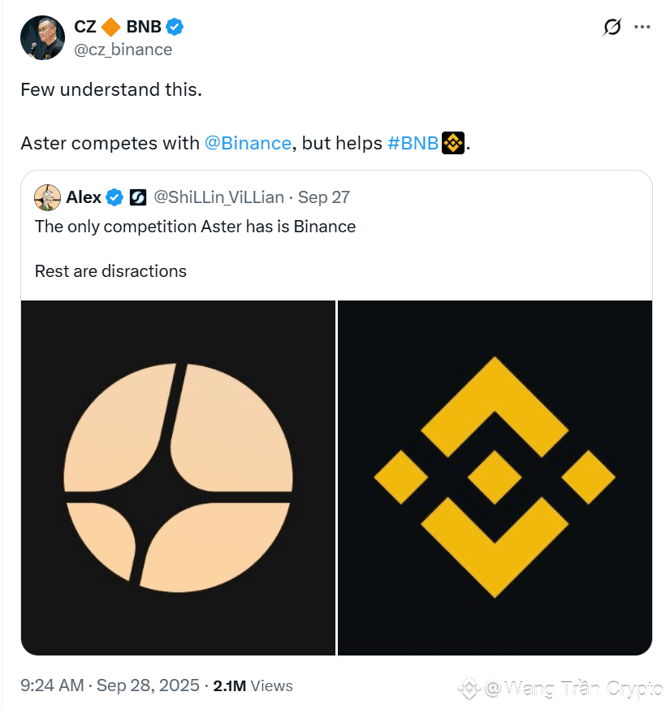Click the Sep 27 quote date

point(324,197)
